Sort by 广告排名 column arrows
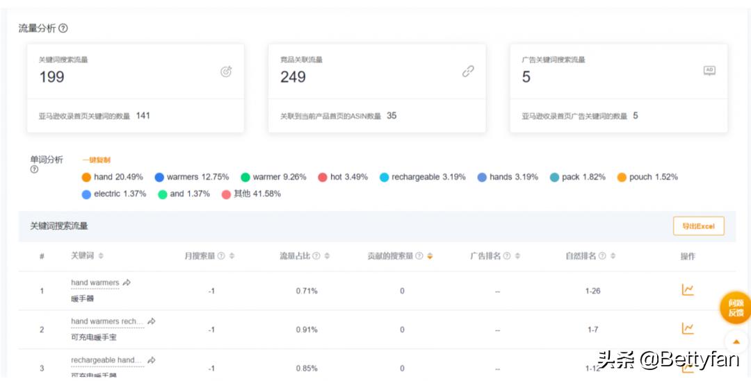The width and height of the screenshot is (751, 381). (518, 256)
